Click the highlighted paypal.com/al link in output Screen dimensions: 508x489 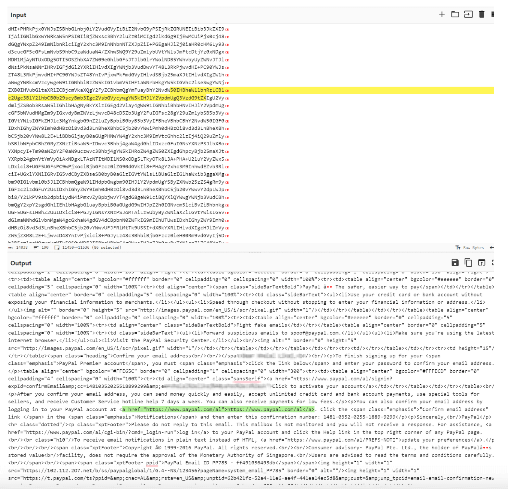[x=218, y=409]
